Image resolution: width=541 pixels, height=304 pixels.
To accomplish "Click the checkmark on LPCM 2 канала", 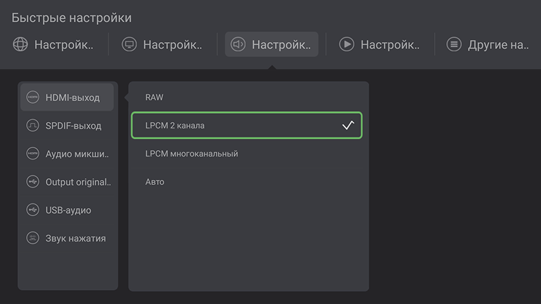I will [348, 125].
